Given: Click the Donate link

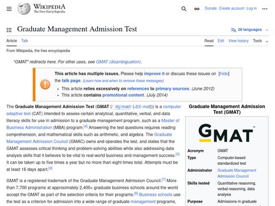Looking at the screenshot, I should (x=211, y=9).
